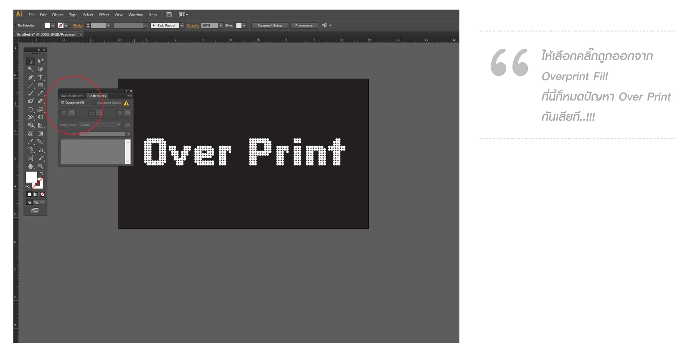The image size is (688, 353).
Task: Open the Effect menu
Action: [x=104, y=15]
